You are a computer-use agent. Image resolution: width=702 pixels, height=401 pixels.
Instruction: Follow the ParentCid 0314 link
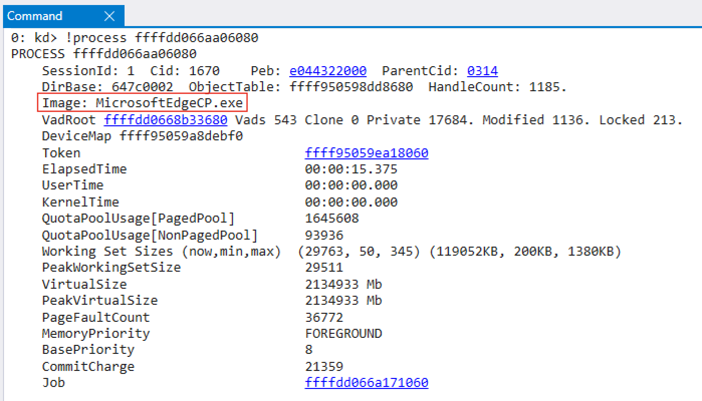tap(482, 71)
